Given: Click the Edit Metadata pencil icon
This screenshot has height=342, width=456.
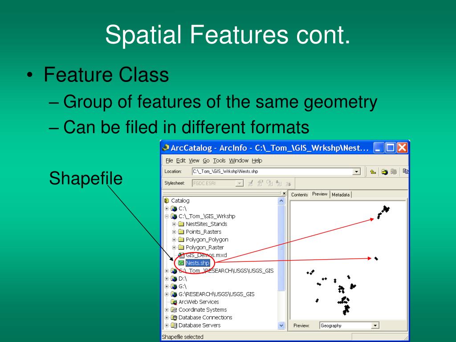Looking at the screenshot, I should coord(250,183).
